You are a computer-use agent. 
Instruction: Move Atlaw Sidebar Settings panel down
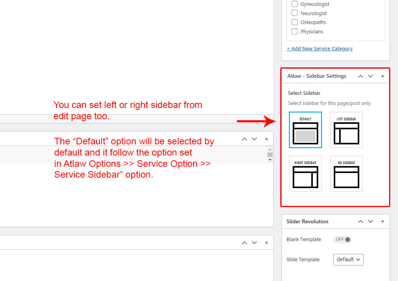tap(371, 76)
